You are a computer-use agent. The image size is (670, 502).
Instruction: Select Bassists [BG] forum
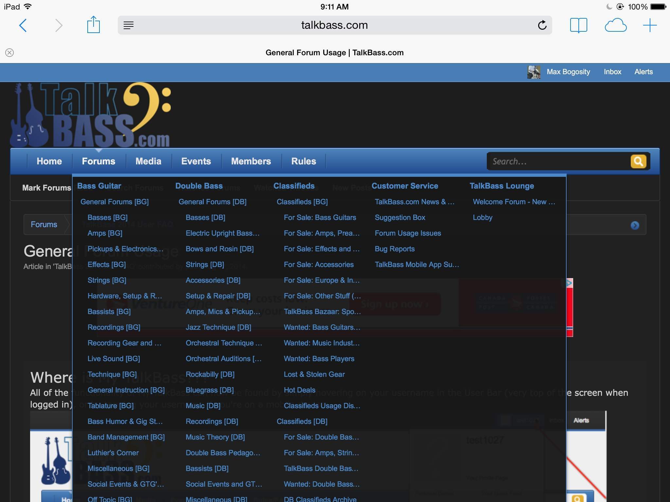click(109, 312)
